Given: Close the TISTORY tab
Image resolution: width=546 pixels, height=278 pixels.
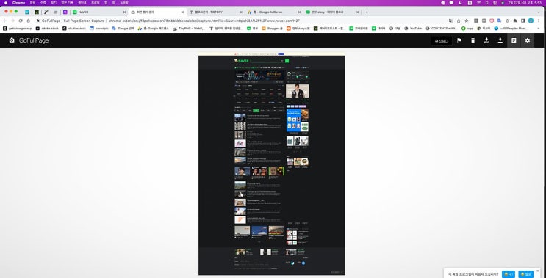Looking at the screenshot, I should (x=241, y=12).
